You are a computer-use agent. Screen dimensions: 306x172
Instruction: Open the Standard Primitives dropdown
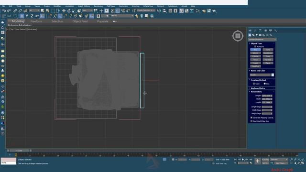(x=262, y=39)
